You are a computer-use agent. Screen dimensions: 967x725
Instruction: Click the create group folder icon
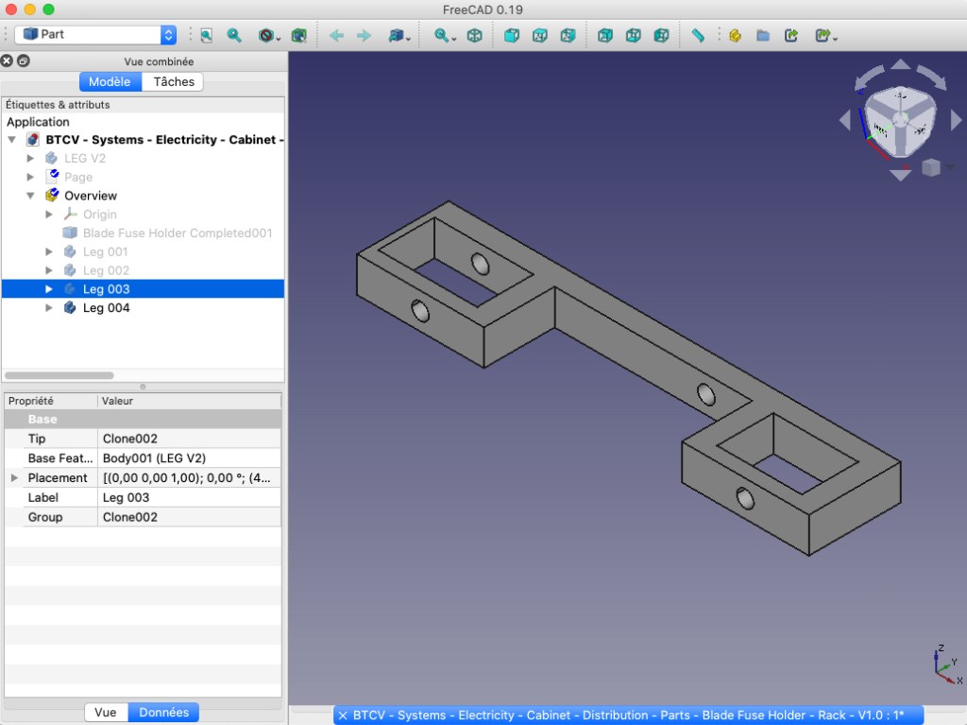coord(763,35)
